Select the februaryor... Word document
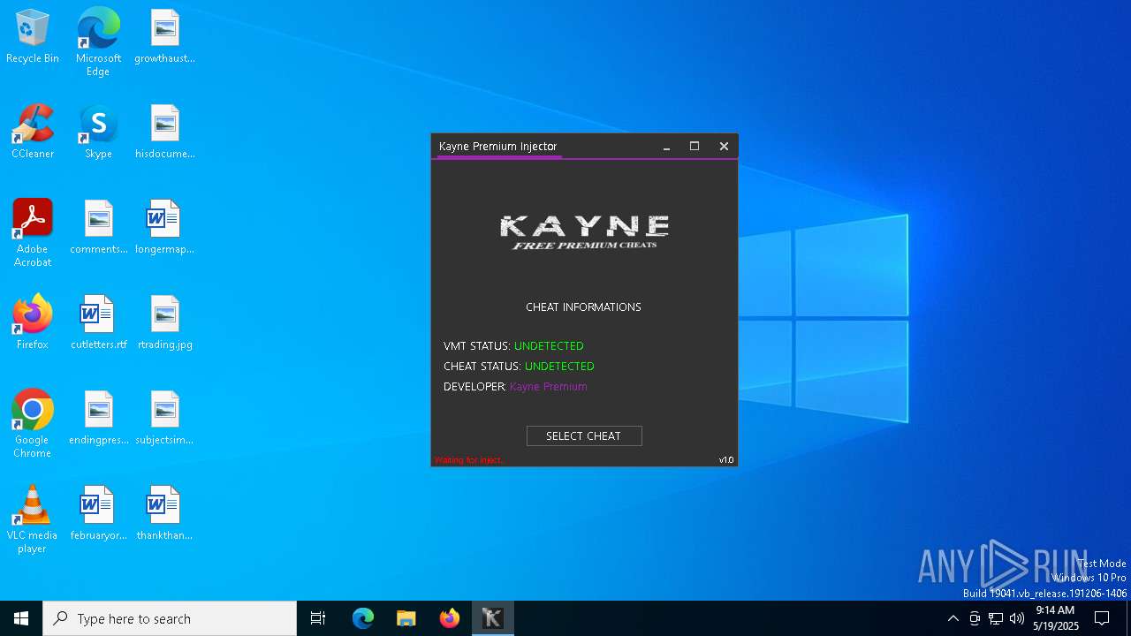Screen dimensions: 1131x636 98,514
